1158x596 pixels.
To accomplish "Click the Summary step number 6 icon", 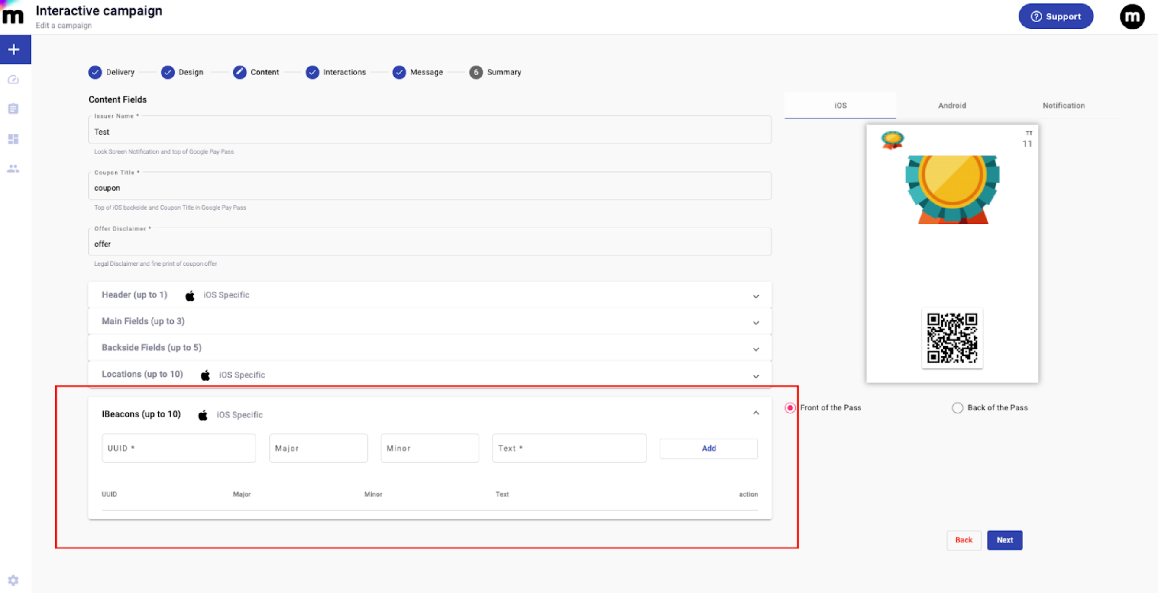I will (x=476, y=72).
